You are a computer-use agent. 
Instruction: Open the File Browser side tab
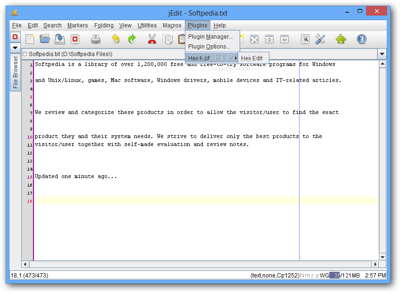[x=15, y=72]
